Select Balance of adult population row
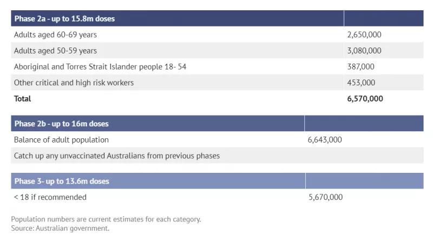 tap(217, 140)
